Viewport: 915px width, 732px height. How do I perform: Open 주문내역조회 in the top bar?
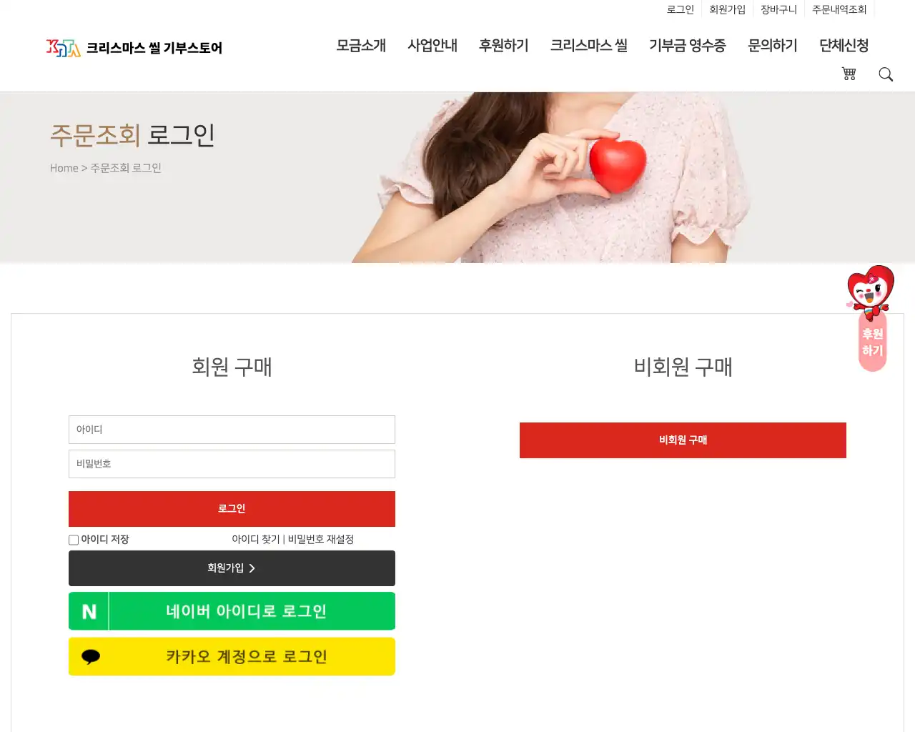[x=839, y=9]
